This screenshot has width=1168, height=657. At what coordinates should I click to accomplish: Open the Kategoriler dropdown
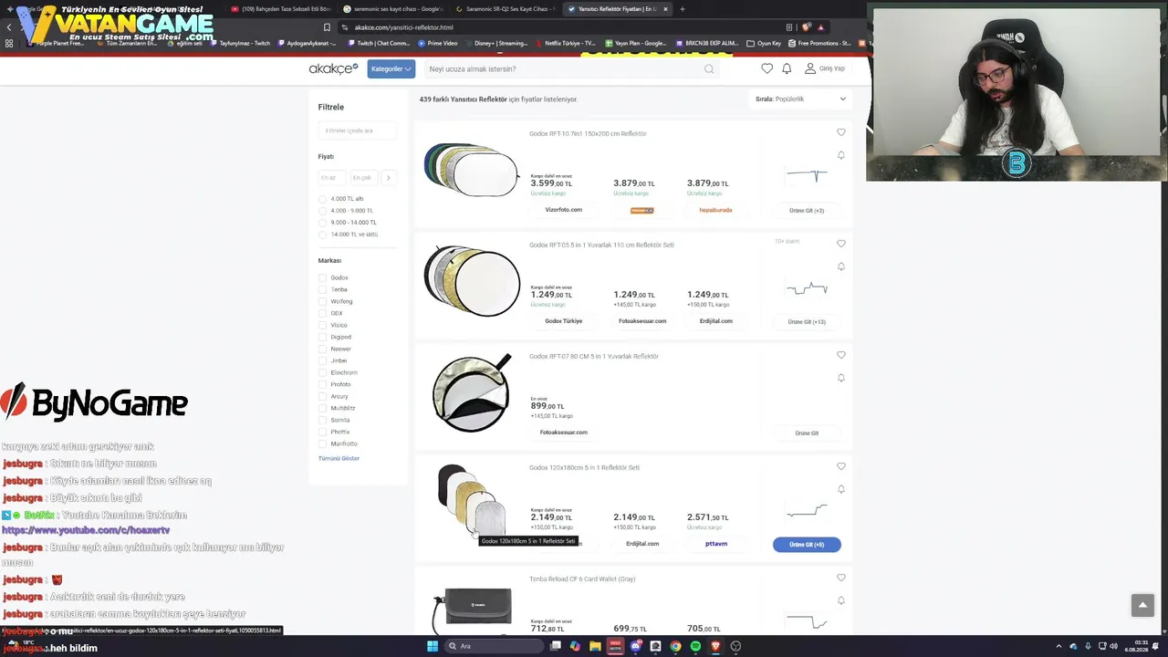391,68
